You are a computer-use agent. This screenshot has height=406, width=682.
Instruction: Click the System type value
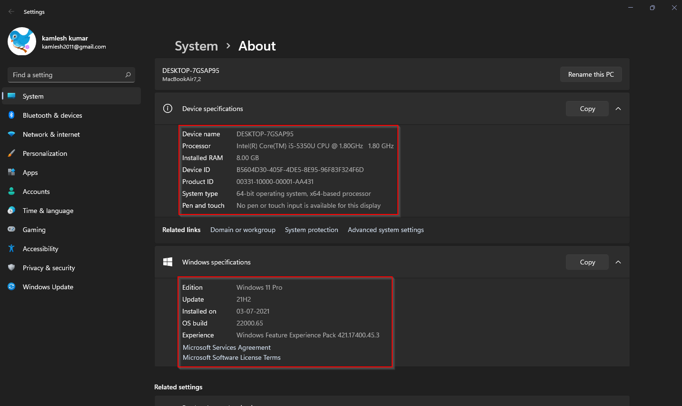(x=304, y=193)
